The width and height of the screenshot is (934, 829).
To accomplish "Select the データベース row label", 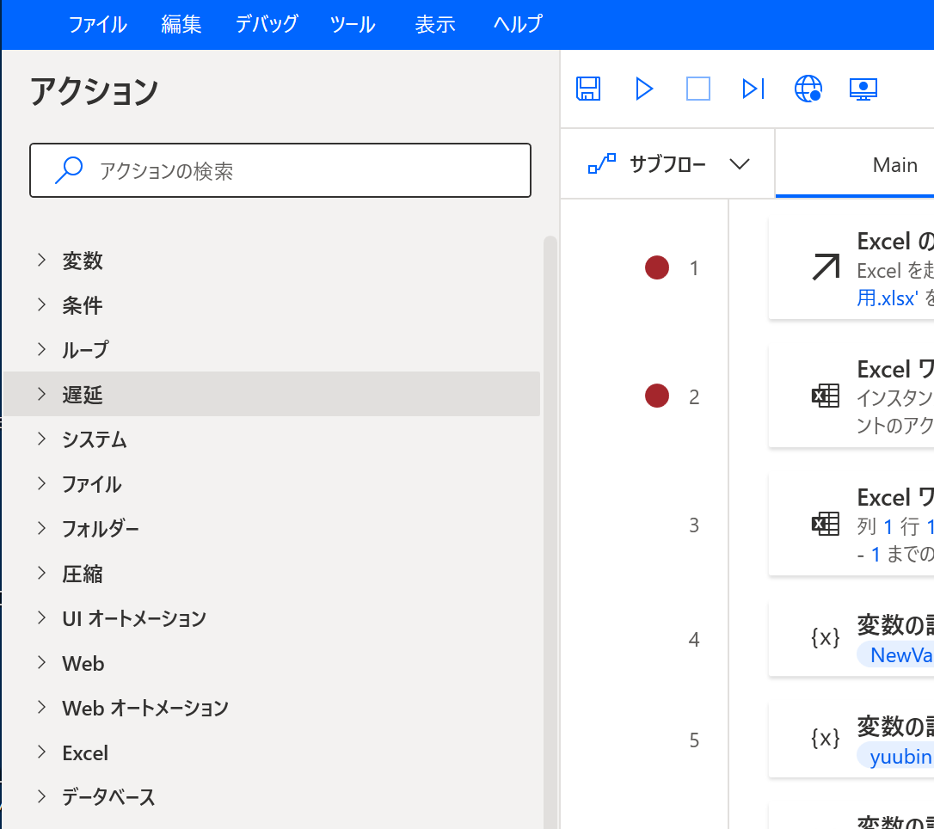I will coord(108,797).
